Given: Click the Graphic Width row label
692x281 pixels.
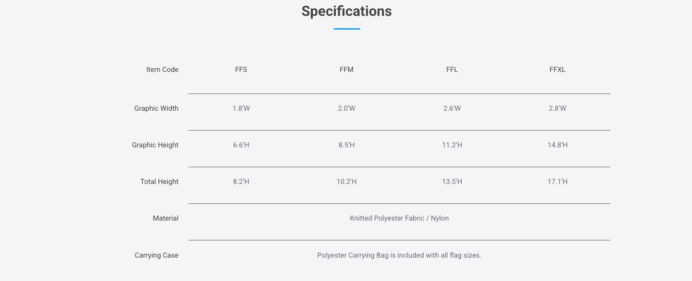Looking at the screenshot, I should [x=156, y=109].
